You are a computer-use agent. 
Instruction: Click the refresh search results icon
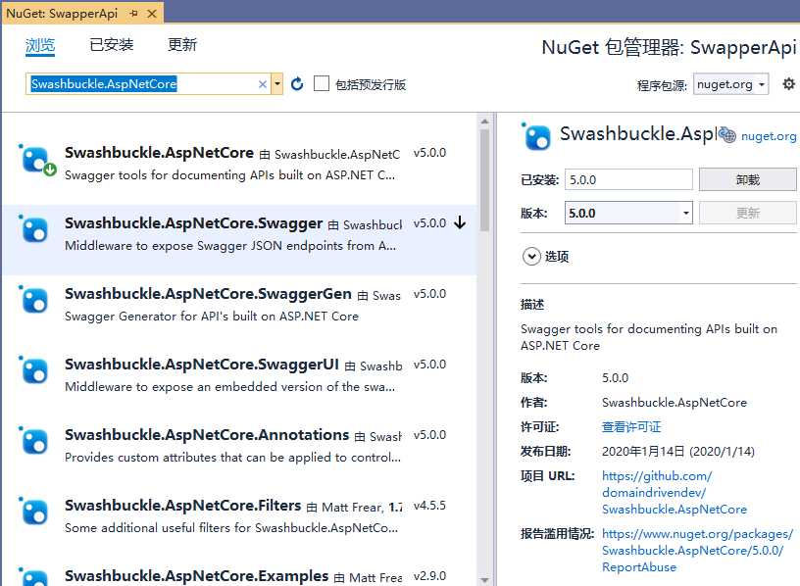point(297,83)
